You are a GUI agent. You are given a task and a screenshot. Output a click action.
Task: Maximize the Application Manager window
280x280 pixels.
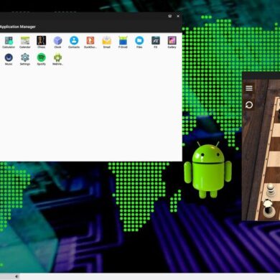[x=169, y=16]
